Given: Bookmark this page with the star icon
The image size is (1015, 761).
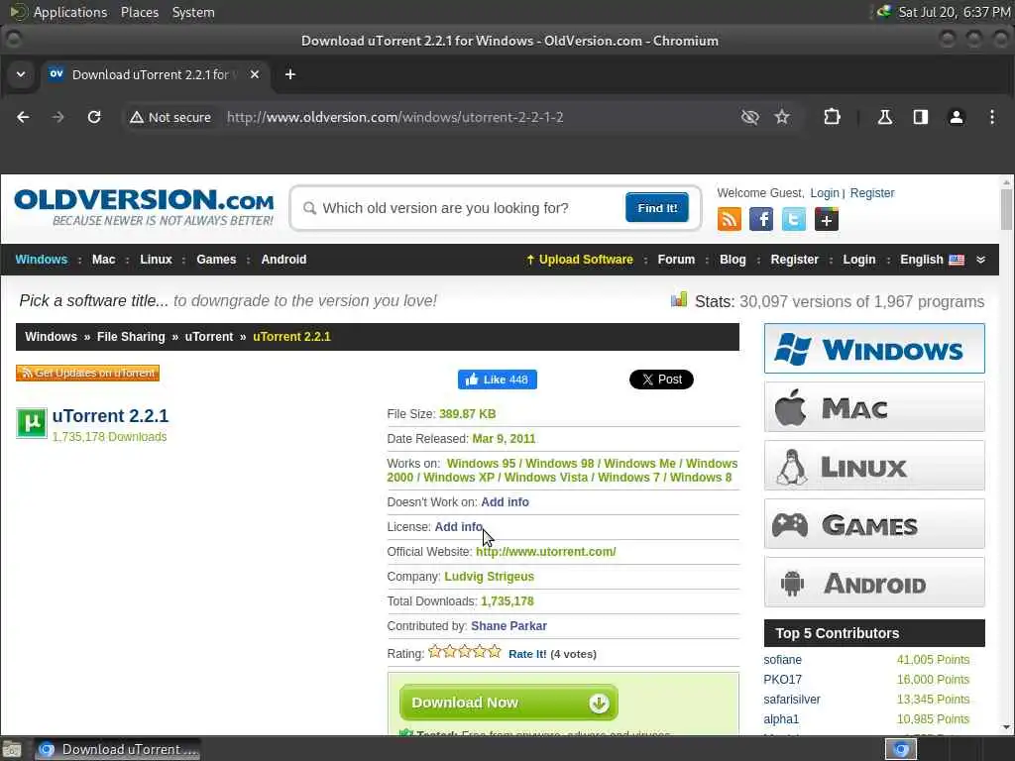Looking at the screenshot, I should click(x=782, y=117).
